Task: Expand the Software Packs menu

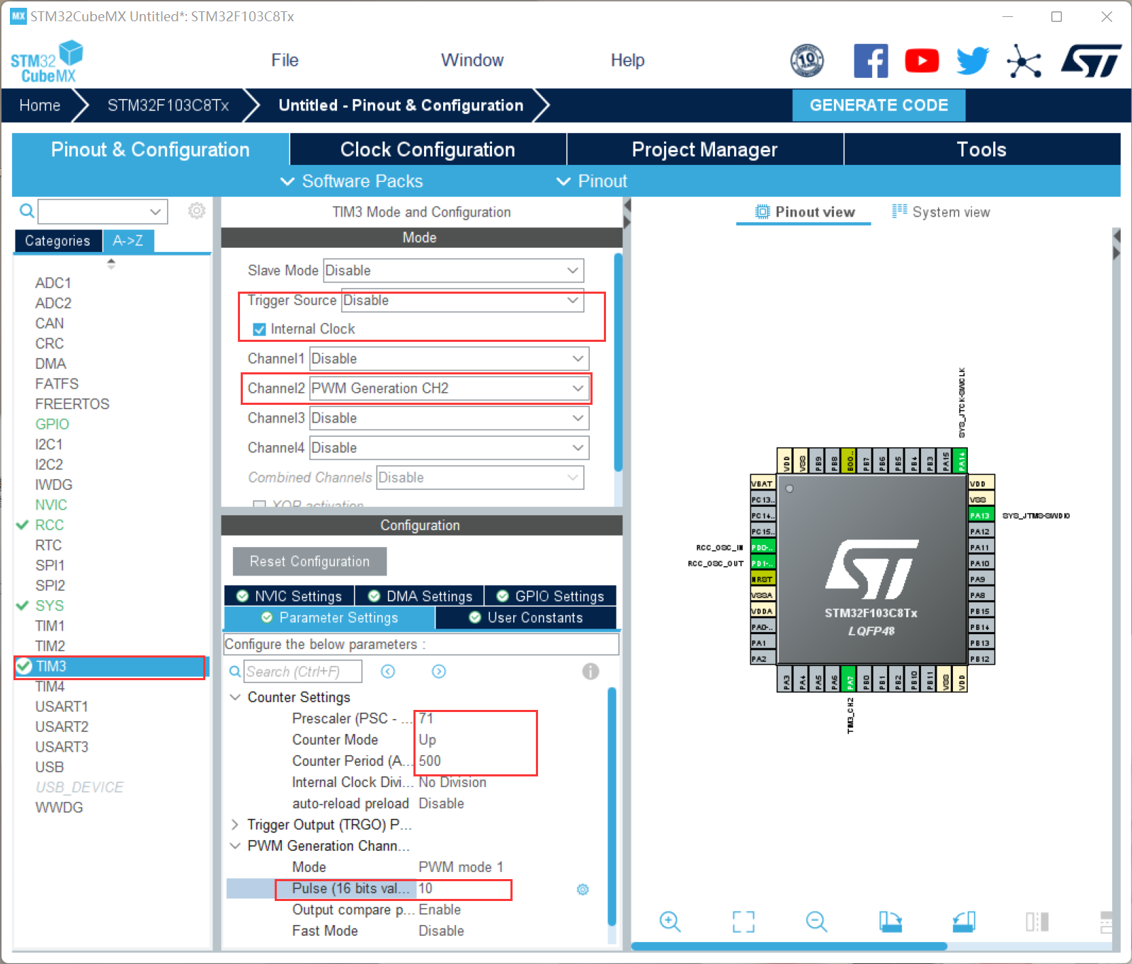Action: point(352,181)
